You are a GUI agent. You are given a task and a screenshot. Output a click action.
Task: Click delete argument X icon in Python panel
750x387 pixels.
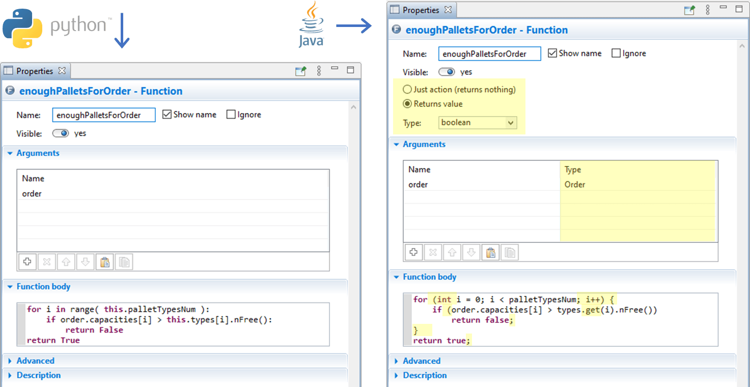pos(46,262)
